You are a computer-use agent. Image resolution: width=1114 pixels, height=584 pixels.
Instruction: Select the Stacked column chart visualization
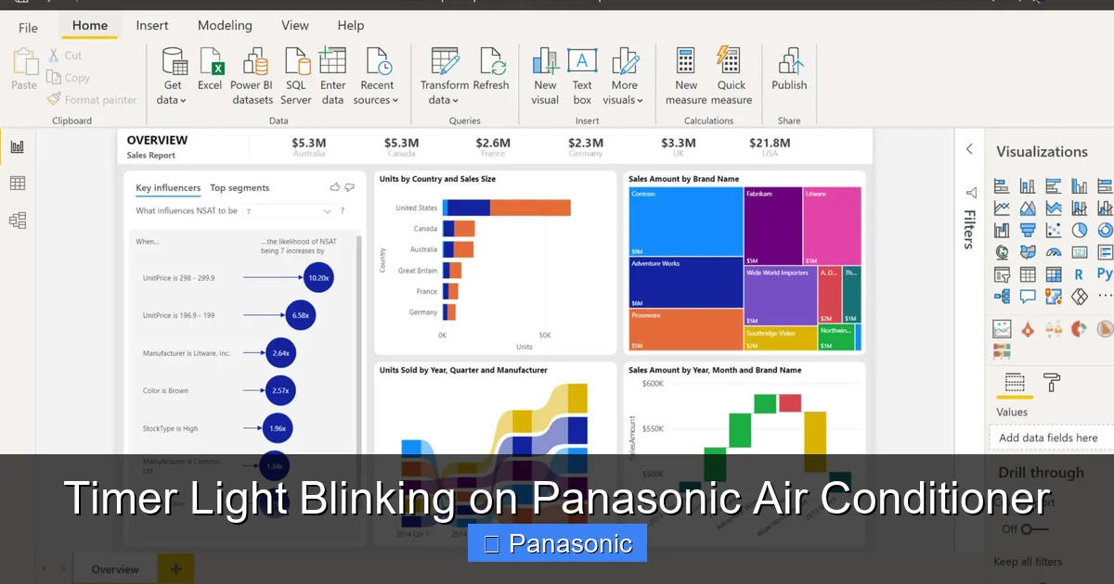pyautogui.click(x=1028, y=185)
